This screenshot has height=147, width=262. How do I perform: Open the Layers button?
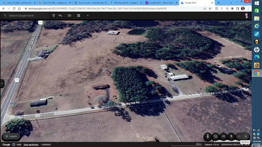pyautogui.click(x=11, y=136)
